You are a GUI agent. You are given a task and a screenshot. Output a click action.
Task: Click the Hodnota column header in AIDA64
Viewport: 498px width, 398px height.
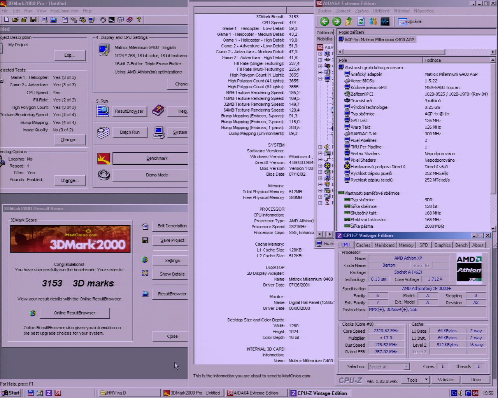[x=456, y=60]
